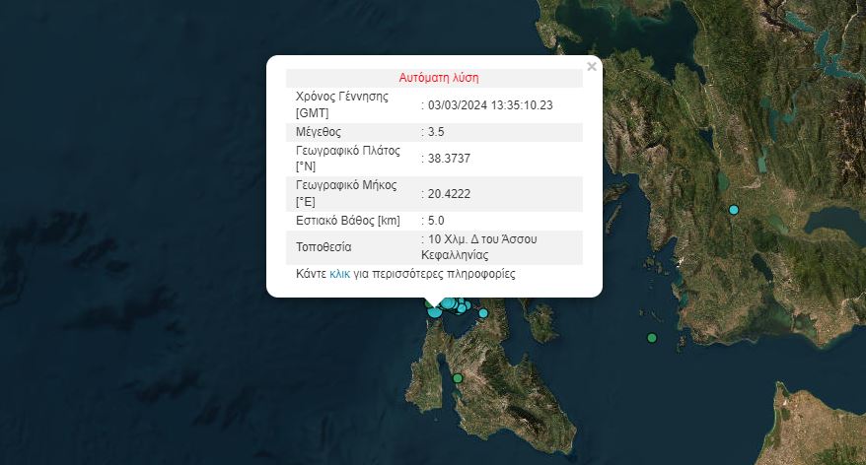This screenshot has width=866, height=465.
Task: Close the earthquake info popup
Action: (592, 67)
